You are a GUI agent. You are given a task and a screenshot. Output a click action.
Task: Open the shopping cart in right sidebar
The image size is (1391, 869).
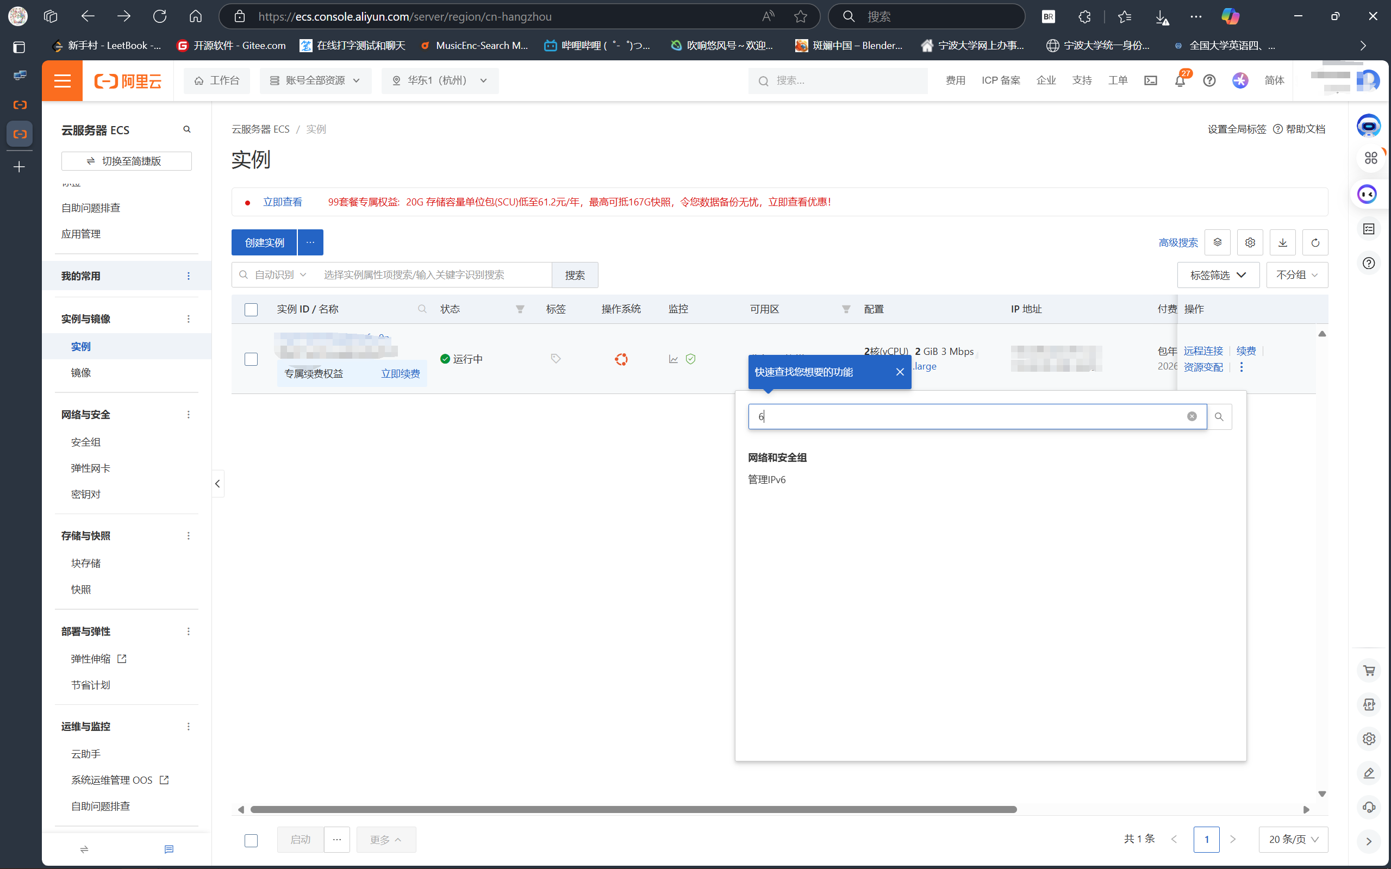coord(1369,671)
